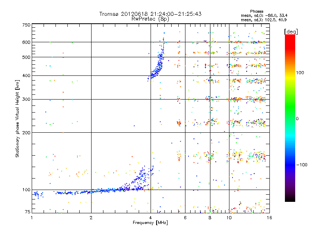Select the "mean, sd,O: -86.0, 33.4" line

pos(264,15)
